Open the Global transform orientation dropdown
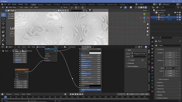 tap(65, 7)
